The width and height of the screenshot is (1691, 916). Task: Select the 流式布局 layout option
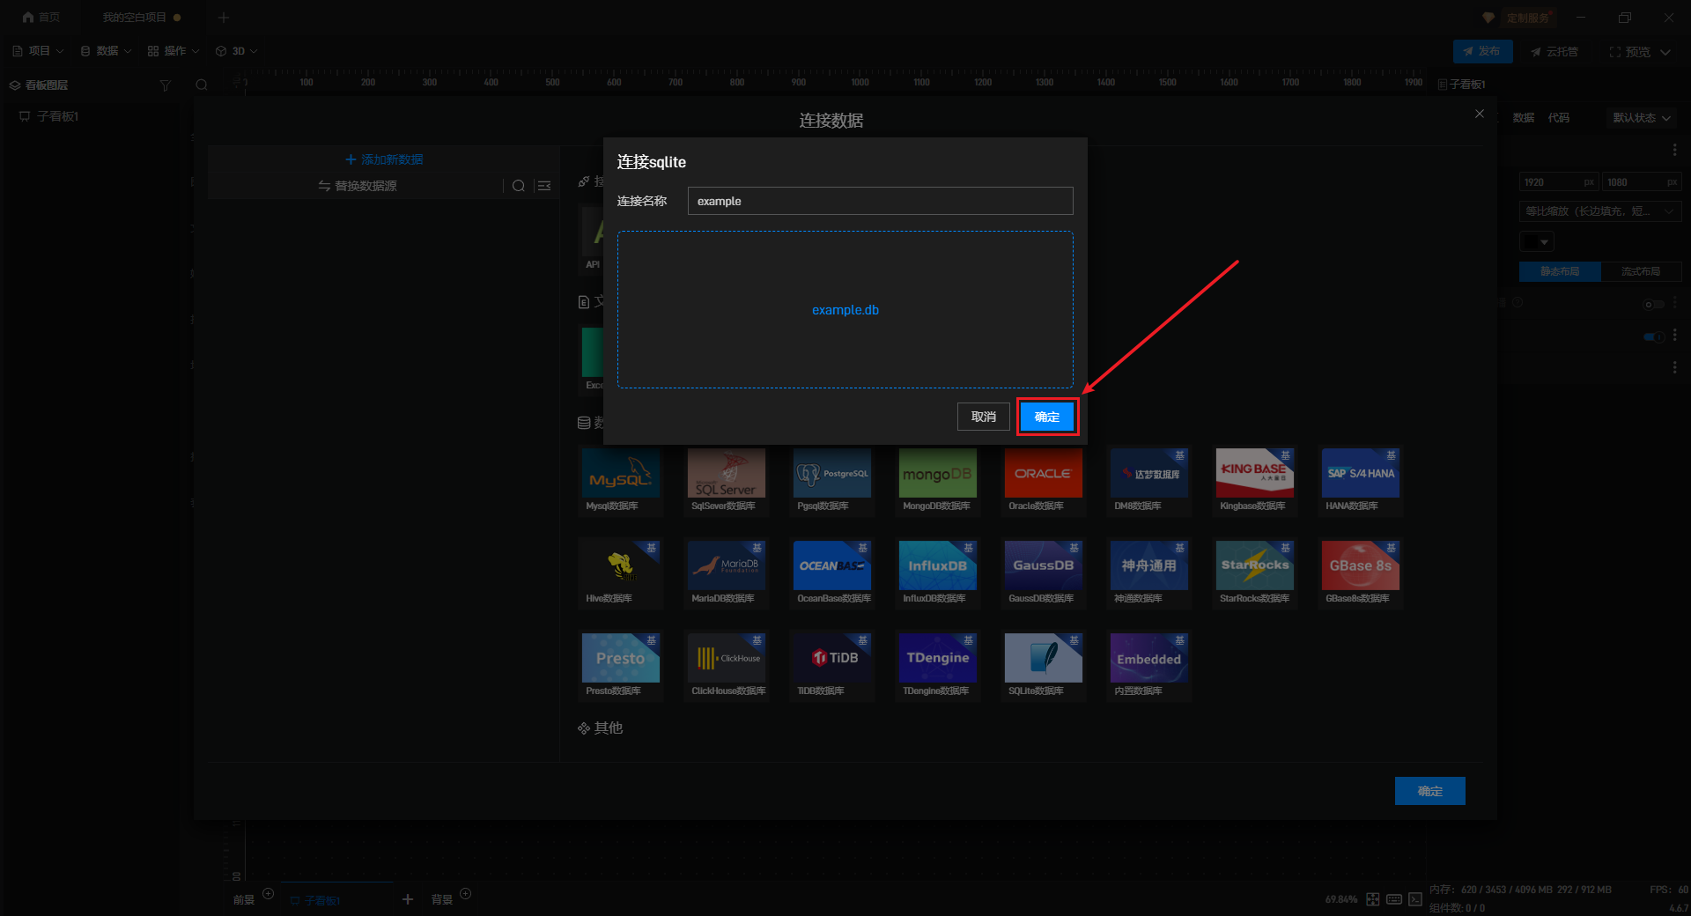[1640, 271]
